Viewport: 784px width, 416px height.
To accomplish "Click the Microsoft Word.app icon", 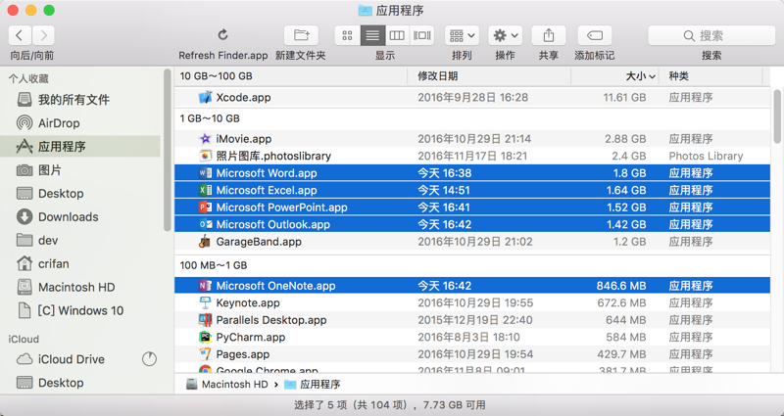I will (205, 173).
